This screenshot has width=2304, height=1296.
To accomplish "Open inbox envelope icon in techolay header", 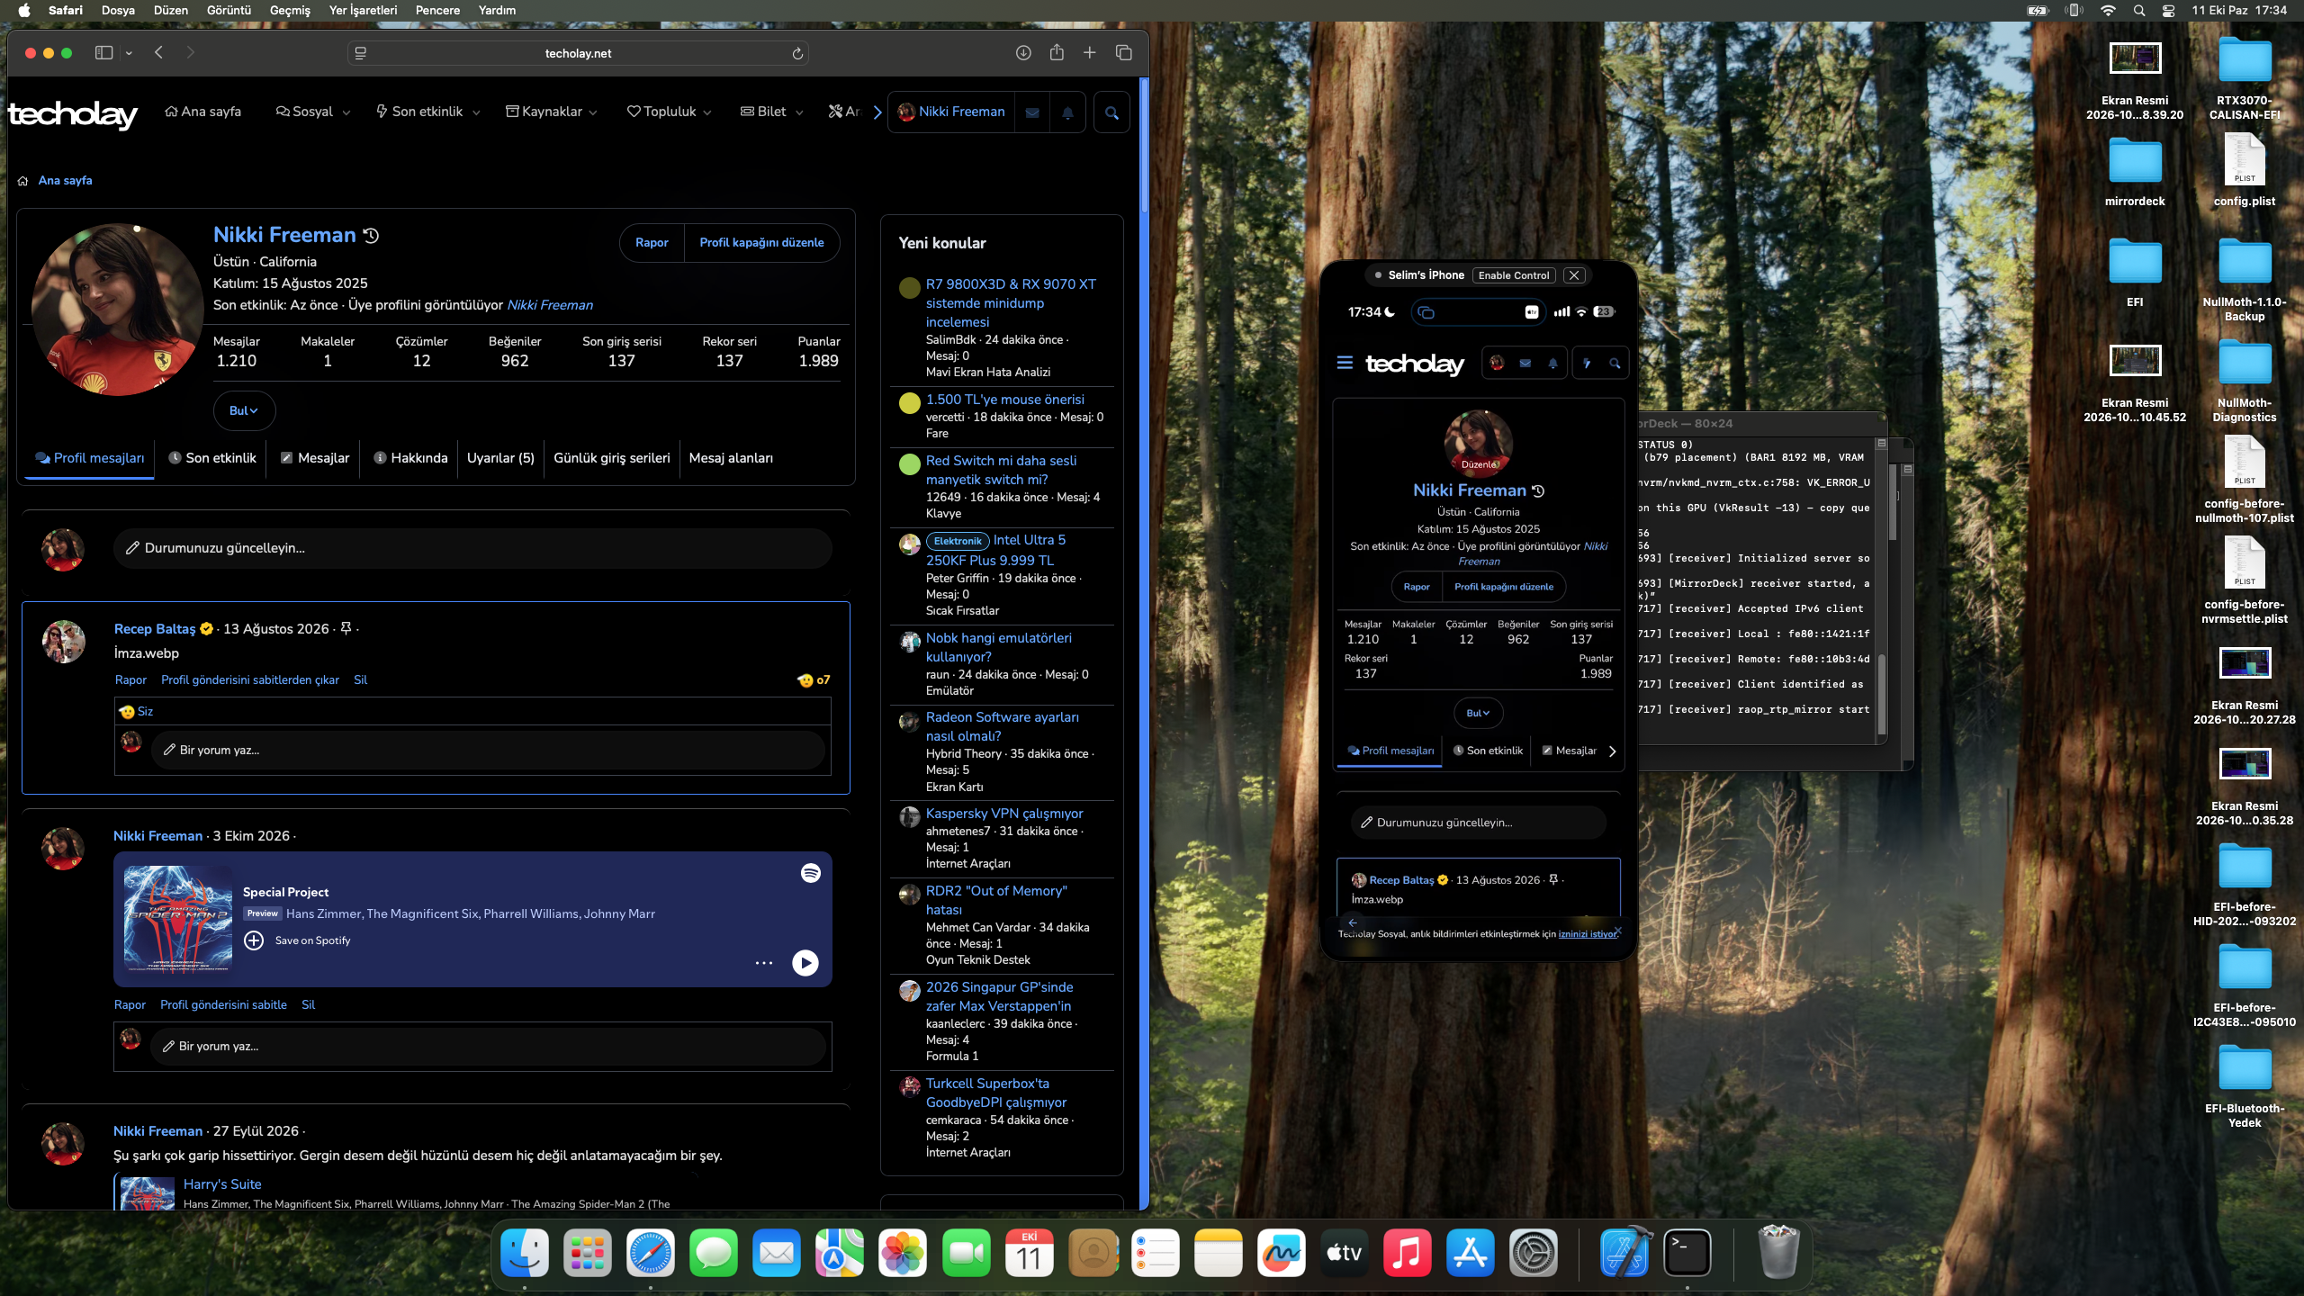I will click(1032, 112).
